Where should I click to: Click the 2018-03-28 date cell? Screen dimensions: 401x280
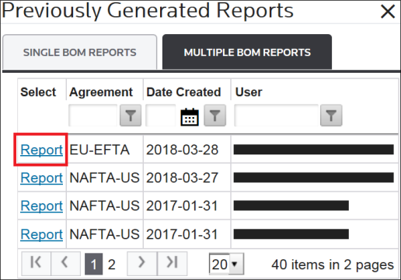click(187, 150)
